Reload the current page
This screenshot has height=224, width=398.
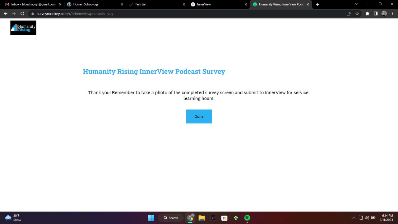tap(22, 14)
